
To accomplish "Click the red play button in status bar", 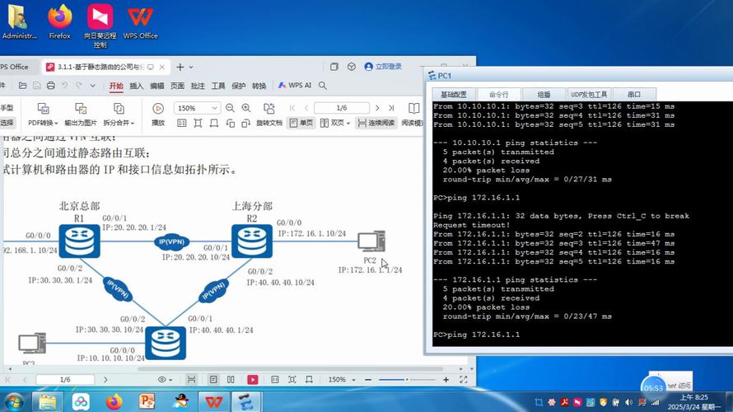I will (x=253, y=380).
